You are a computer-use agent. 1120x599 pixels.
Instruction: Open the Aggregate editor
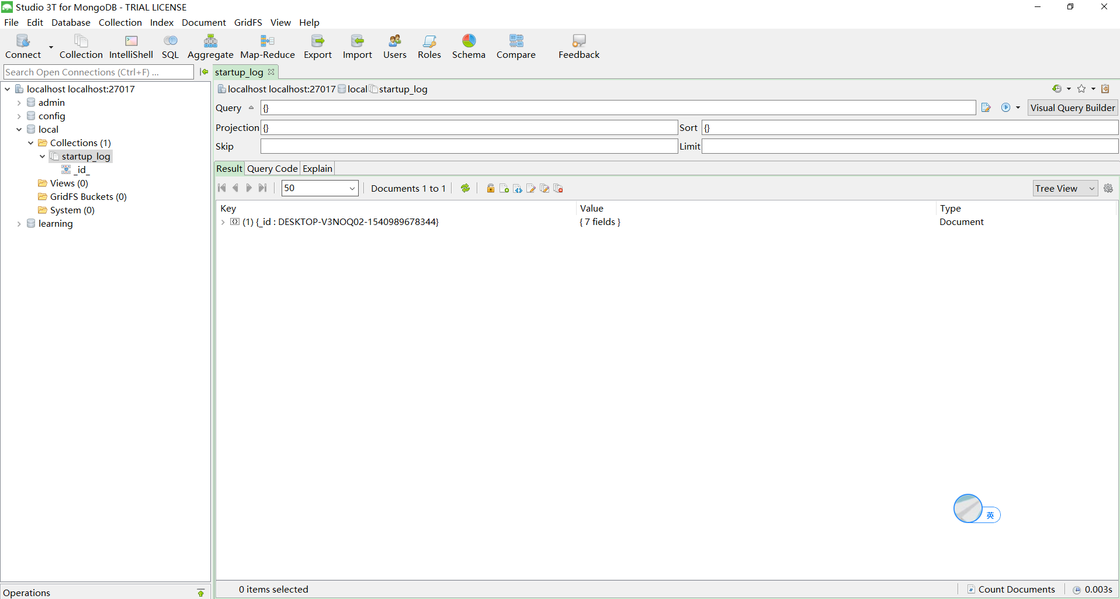[210, 46]
